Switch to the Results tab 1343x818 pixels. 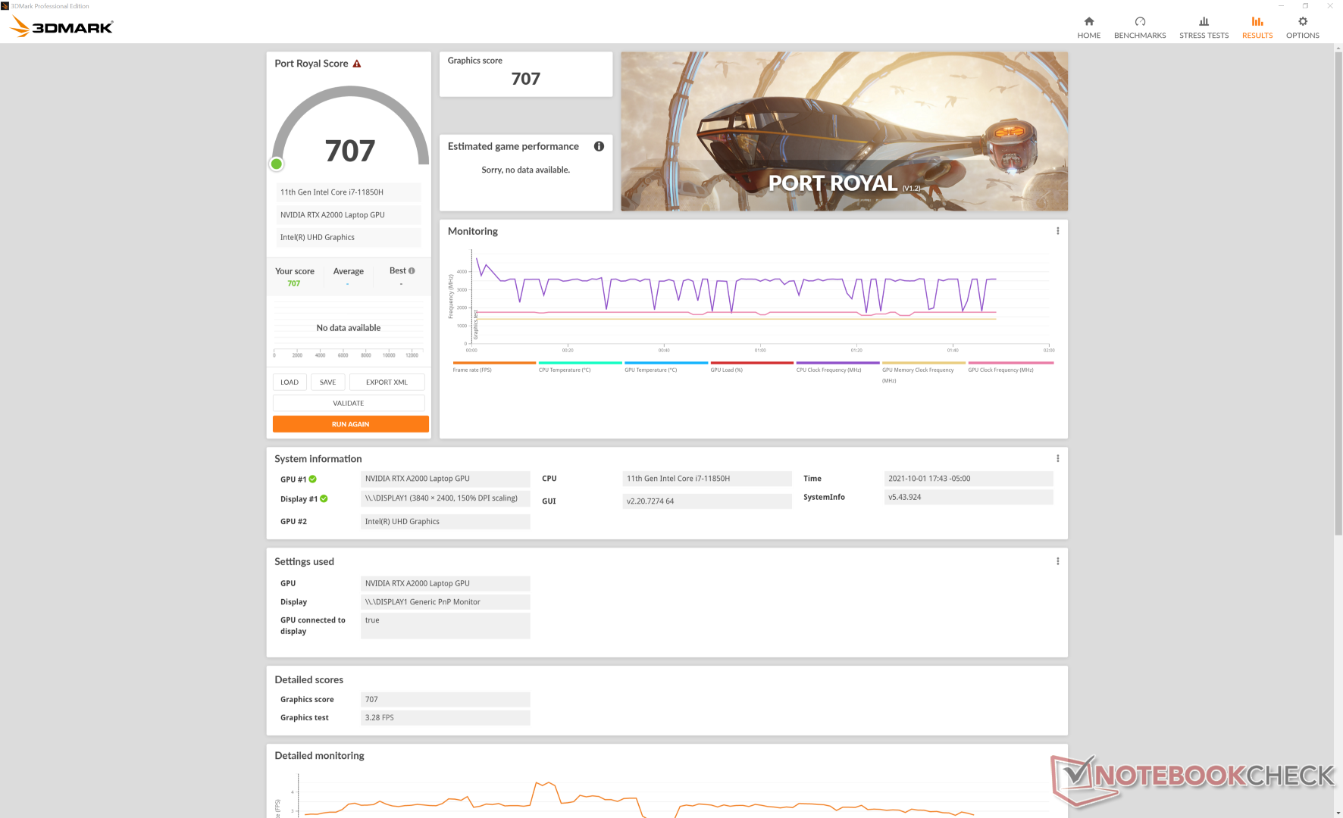[x=1257, y=27]
